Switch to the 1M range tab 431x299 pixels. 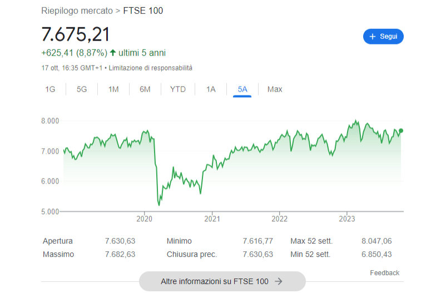coord(113,89)
